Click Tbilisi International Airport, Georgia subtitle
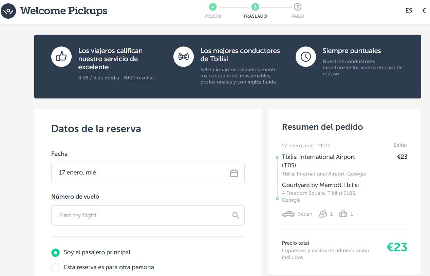 [324, 174]
